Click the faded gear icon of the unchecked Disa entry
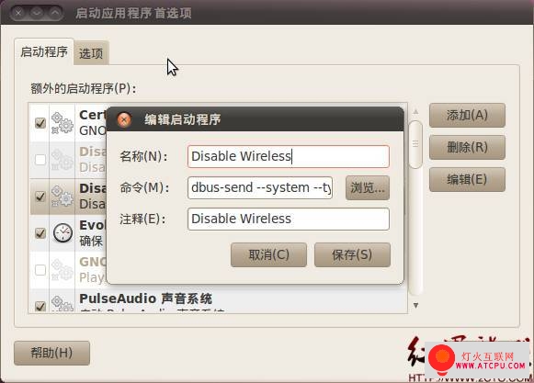The image size is (534, 383). (x=62, y=160)
